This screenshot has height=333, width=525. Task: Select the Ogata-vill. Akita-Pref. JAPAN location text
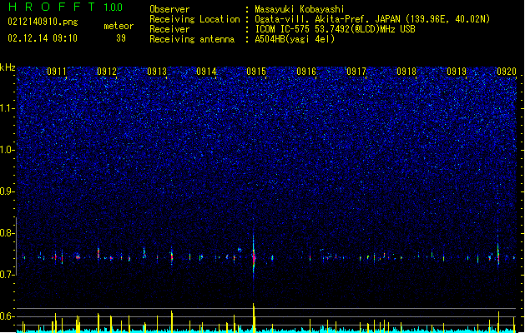372,19
